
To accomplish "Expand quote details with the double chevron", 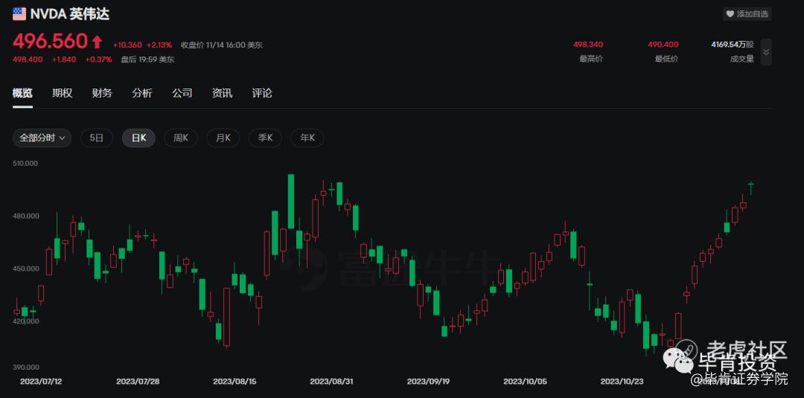I will coord(766,52).
